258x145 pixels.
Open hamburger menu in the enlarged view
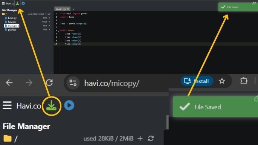click(x=7, y=105)
